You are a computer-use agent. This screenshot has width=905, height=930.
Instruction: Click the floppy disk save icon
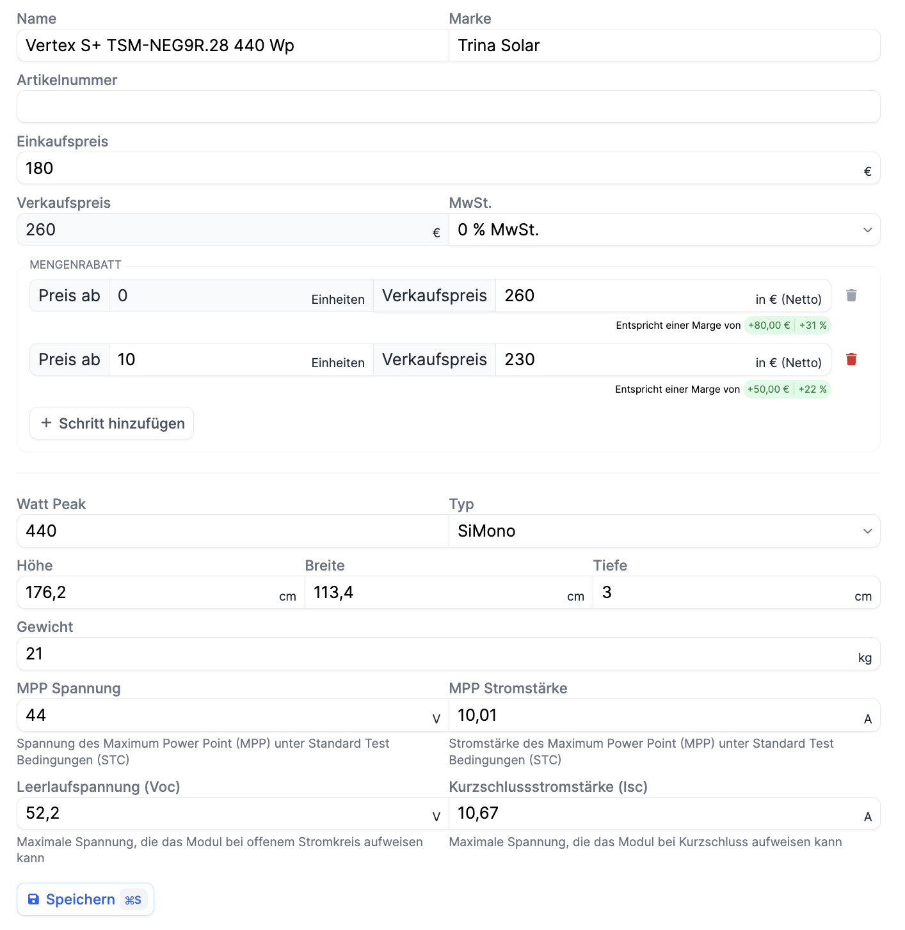pos(33,899)
